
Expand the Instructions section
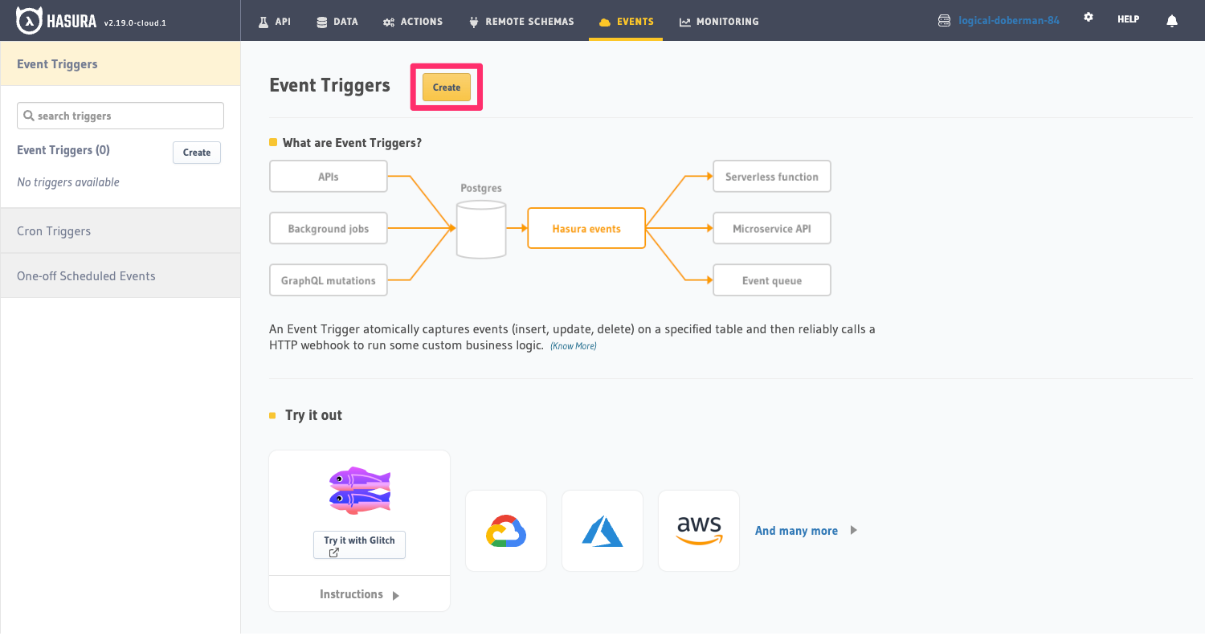[x=359, y=595]
